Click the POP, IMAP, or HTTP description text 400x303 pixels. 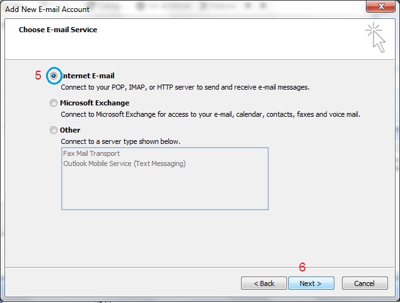click(185, 87)
